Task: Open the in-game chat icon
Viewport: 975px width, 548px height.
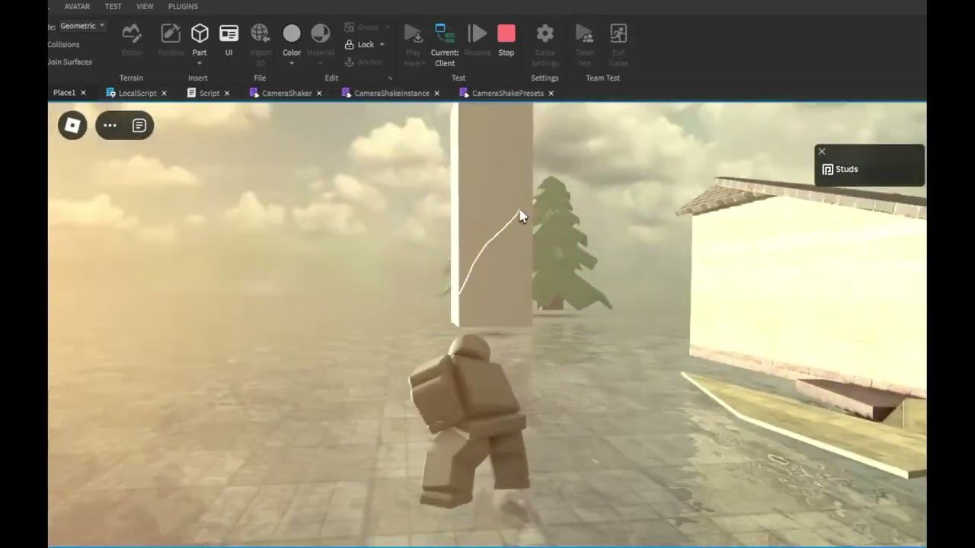Action: (x=139, y=126)
